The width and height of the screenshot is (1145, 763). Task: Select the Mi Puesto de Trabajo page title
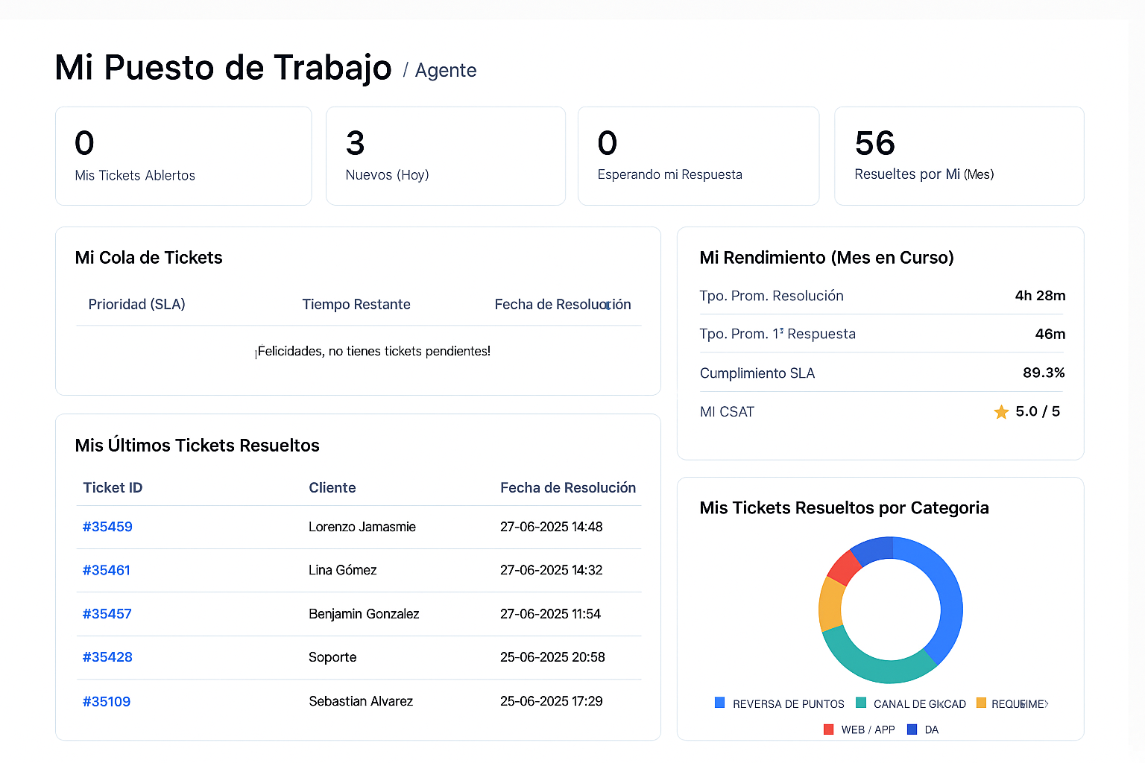[223, 67]
